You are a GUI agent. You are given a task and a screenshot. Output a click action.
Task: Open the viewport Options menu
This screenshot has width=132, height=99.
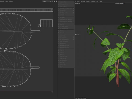click(x=93, y=1)
